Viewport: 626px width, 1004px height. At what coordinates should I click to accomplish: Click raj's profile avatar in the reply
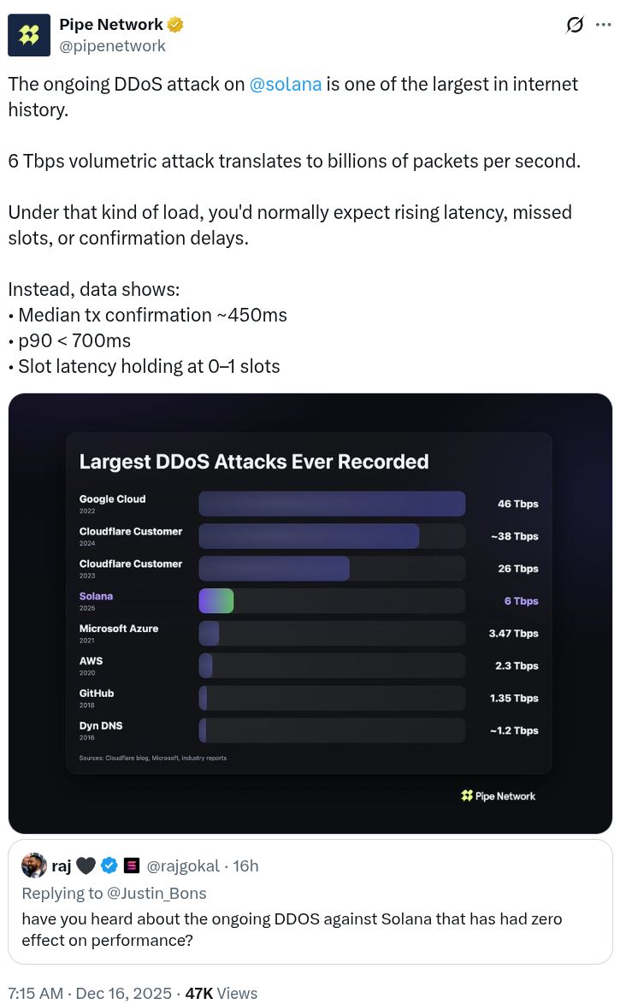pyautogui.click(x=34, y=865)
